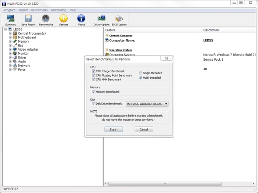Select the Ports tree label
Screen dimensions: 258x193
coord(22,69)
